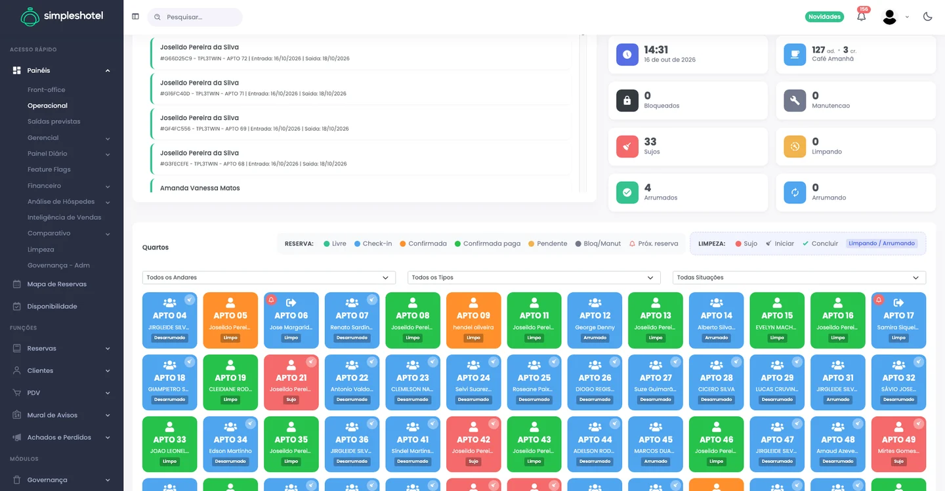The image size is (945, 491).
Task: Click the Pesquisar search field
Action: (195, 17)
